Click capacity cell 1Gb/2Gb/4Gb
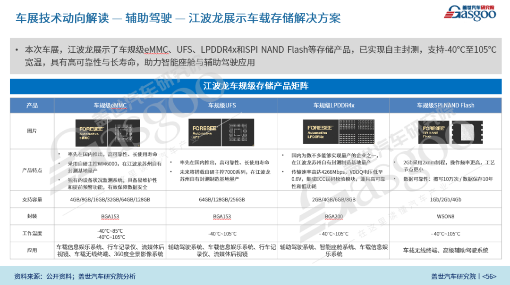Screen dimensions: 510x285 [x=446, y=200]
